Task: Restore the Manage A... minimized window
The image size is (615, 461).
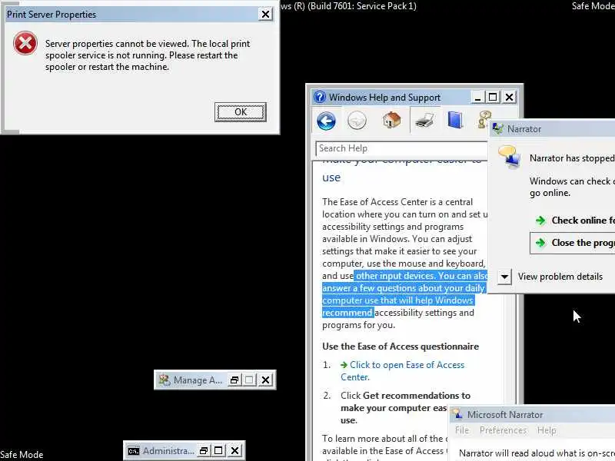Action: click(234, 380)
